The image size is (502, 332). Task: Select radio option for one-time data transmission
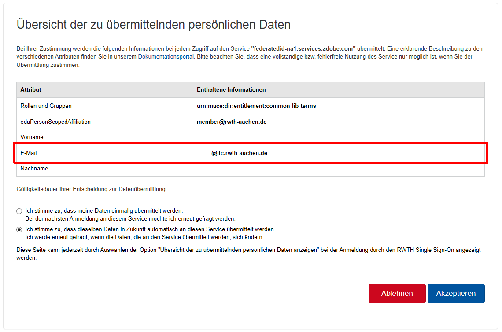[x=19, y=211]
